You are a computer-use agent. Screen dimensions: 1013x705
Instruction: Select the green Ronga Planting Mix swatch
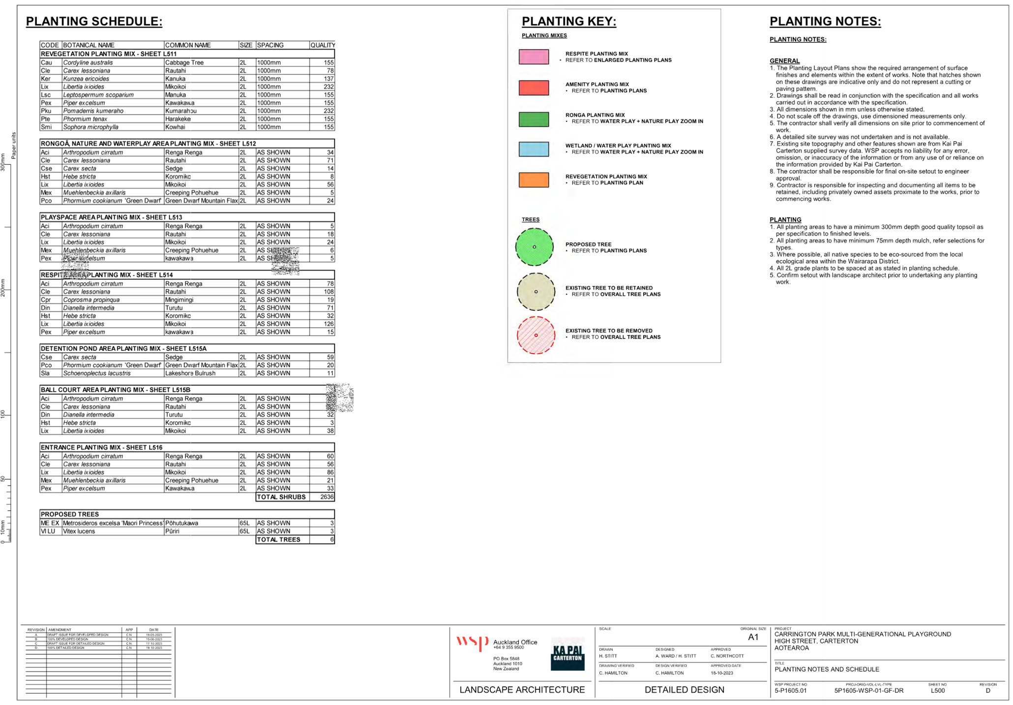[534, 119]
